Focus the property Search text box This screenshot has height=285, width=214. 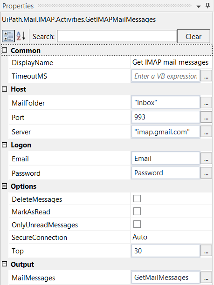click(x=117, y=36)
